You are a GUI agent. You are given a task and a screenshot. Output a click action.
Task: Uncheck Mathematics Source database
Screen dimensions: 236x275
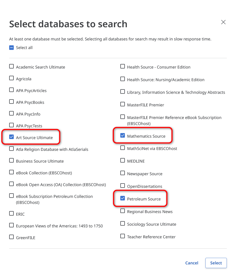[x=123, y=135]
